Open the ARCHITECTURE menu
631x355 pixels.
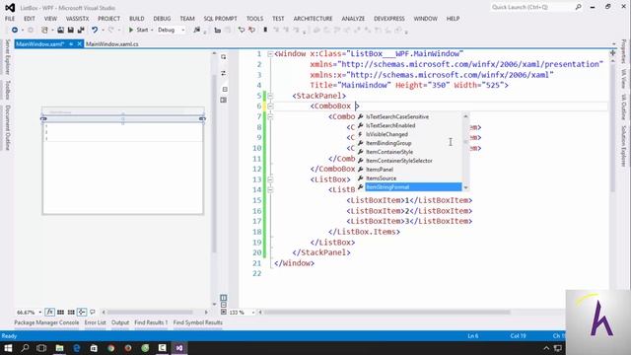pos(313,19)
